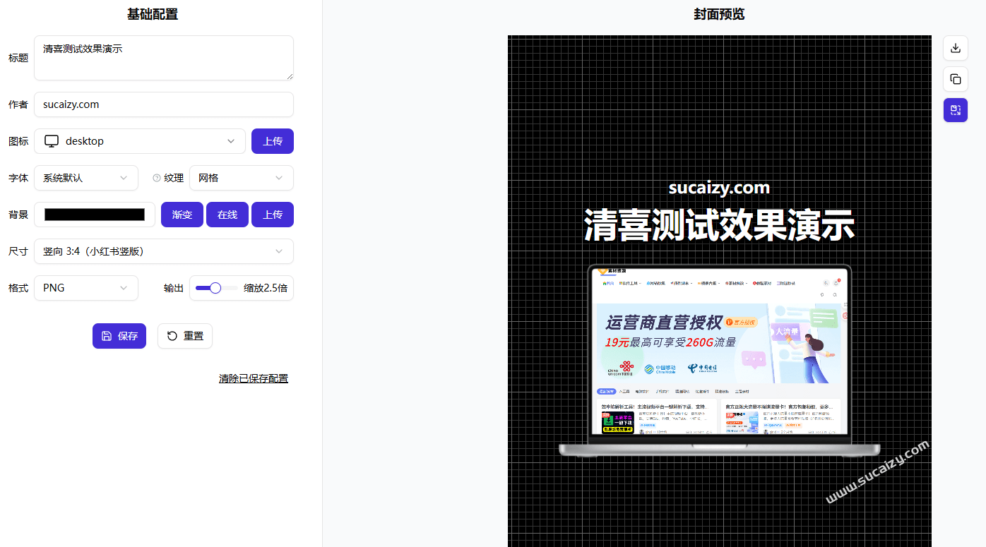
Task: Click the desktop monitor icon in 图标 selector
Action: 51,140
